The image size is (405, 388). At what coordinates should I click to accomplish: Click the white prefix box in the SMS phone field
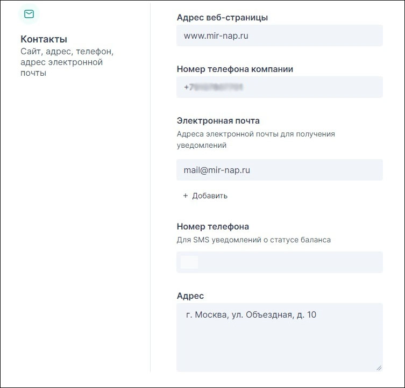(x=189, y=262)
